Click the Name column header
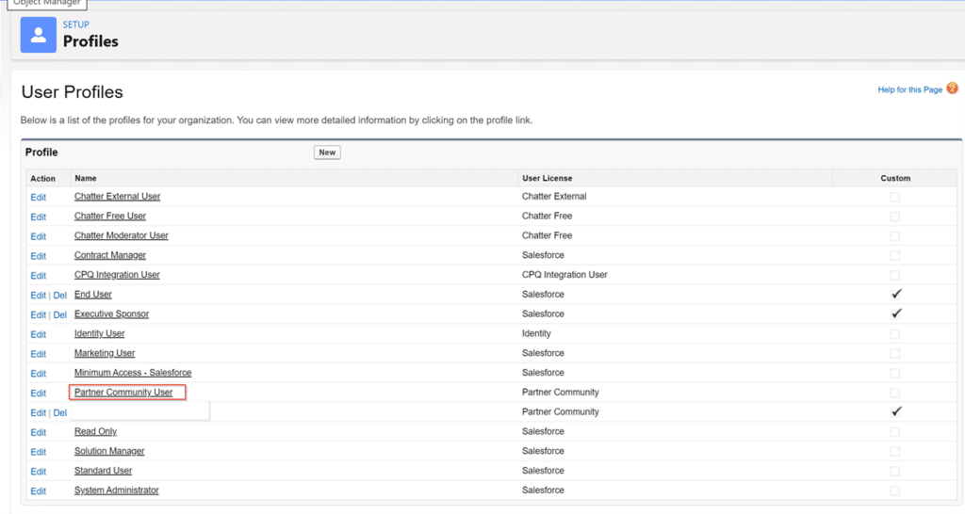This screenshot has height=514, width=965. point(86,178)
